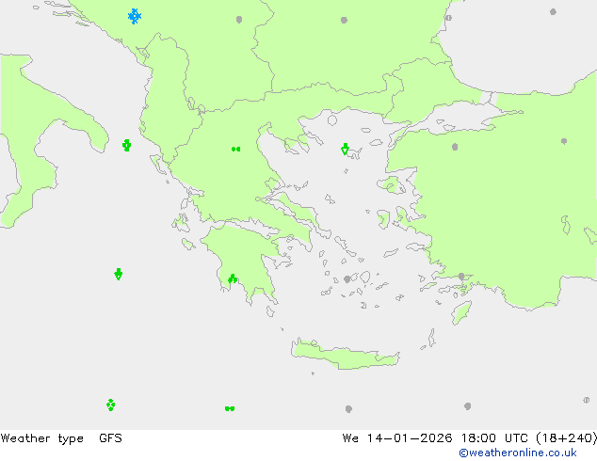The height and width of the screenshot is (461, 597).
Task: Click the grey dot among the Cyclades islands
Action: 347,279
